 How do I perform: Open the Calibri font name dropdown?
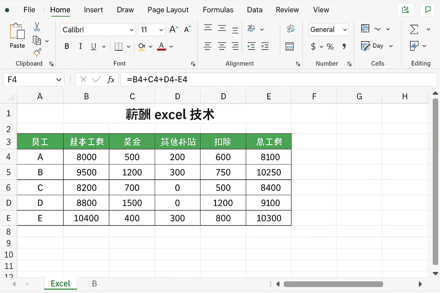click(x=131, y=30)
